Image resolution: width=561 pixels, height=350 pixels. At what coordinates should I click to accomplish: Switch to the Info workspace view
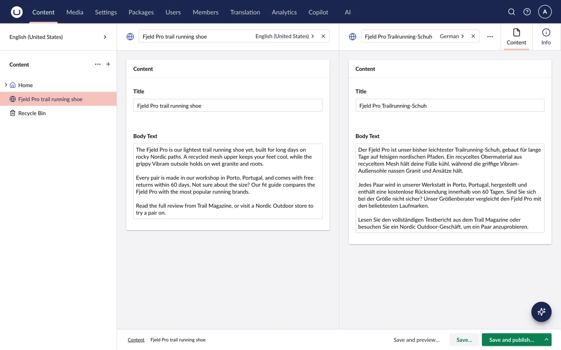click(546, 37)
